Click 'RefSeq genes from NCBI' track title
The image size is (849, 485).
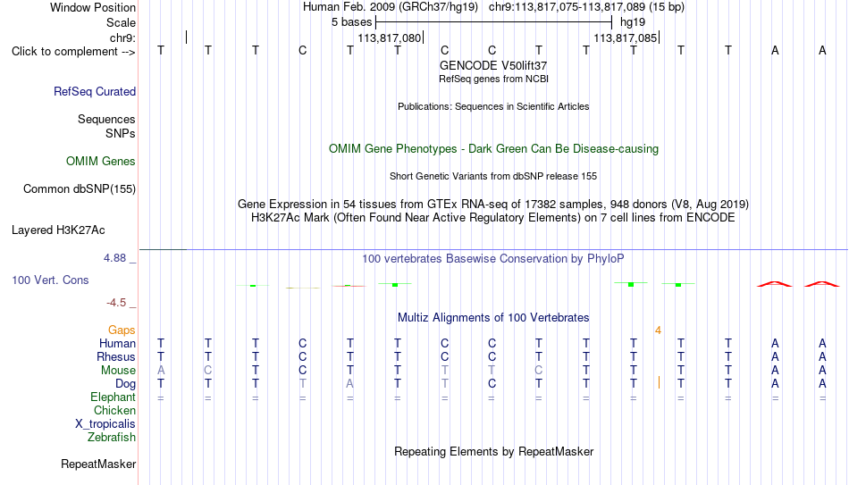tap(494, 79)
